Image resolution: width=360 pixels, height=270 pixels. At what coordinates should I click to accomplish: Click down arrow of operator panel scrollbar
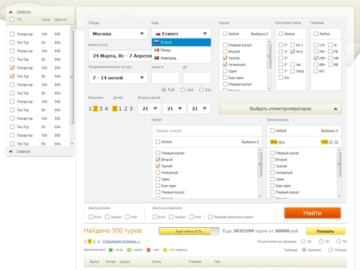pyautogui.click(x=72, y=144)
